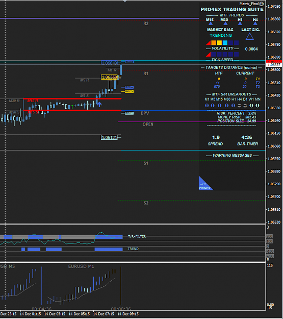Click the 1.9 spread value
Viewport: 283px width, 319px height.
click(216, 137)
